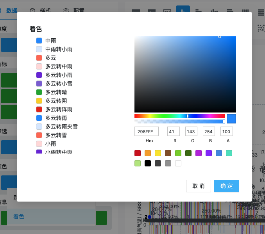
Task: Choose the medium gray preset color
Action: tap(168, 163)
